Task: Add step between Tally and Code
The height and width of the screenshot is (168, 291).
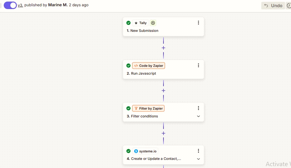Action: tap(163, 48)
